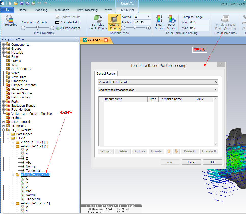Screen dimensions: 246x214
Task: Expand the e-field (f=10.7) [1] node
Action: pyautogui.click(x=13, y=142)
